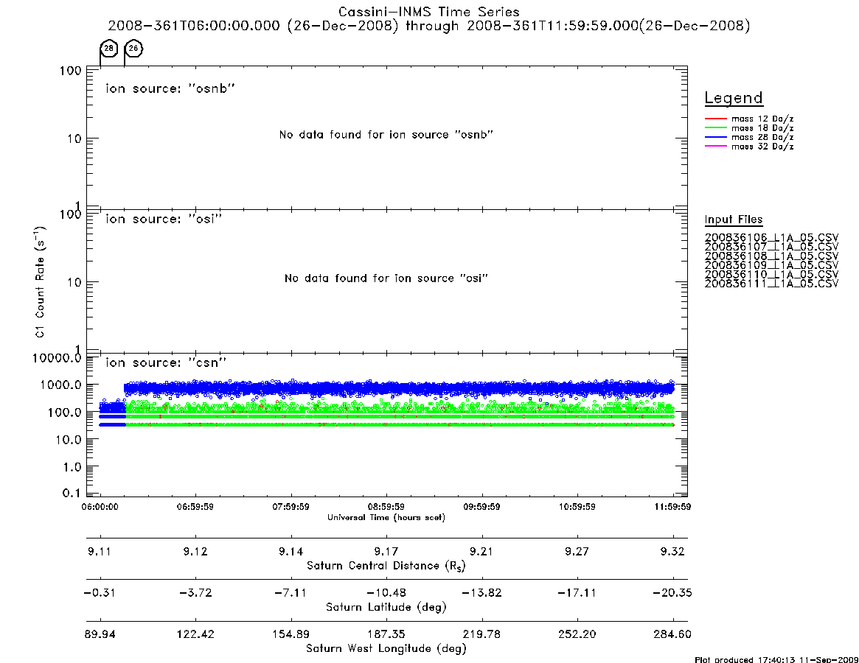This screenshot has width=859, height=663.
Task: Click the legend label "mass 18 Da/z"
Action: click(762, 128)
